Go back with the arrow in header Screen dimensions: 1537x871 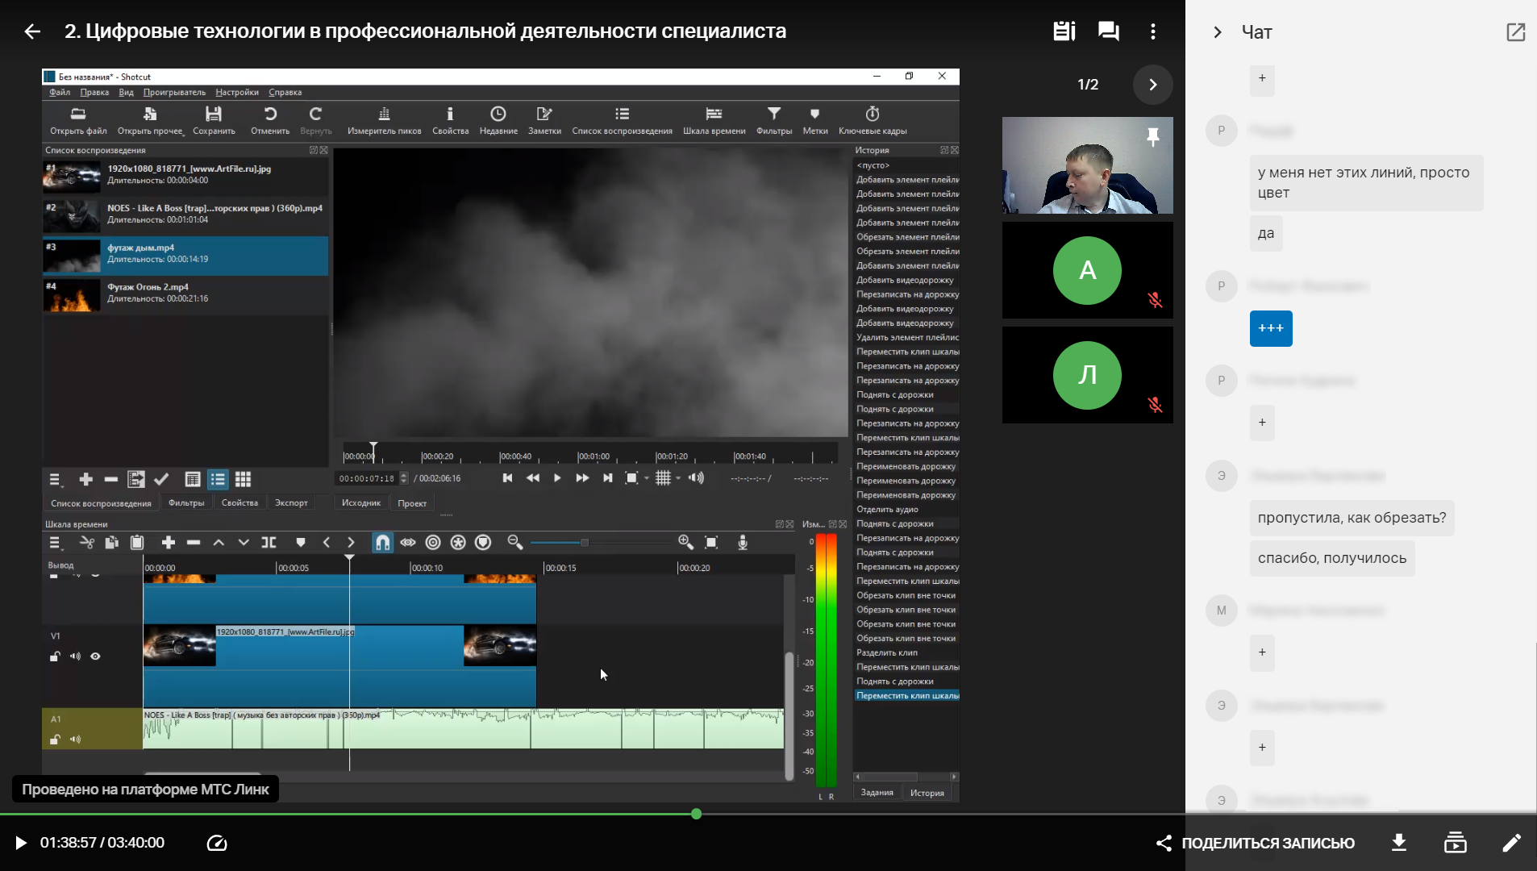[32, 31]
